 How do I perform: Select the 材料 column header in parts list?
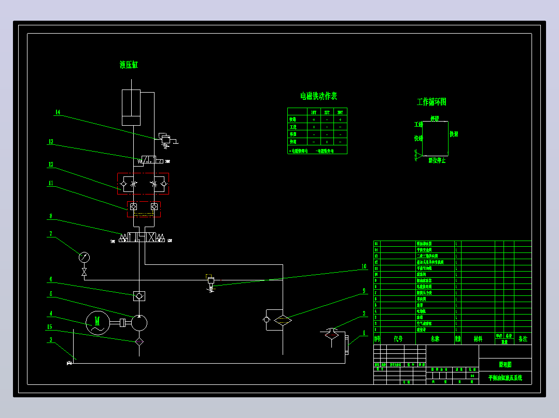coord(478,339)
